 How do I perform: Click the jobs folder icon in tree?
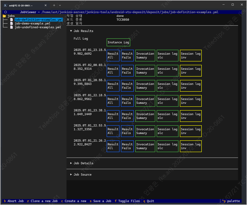click(4, 16)
